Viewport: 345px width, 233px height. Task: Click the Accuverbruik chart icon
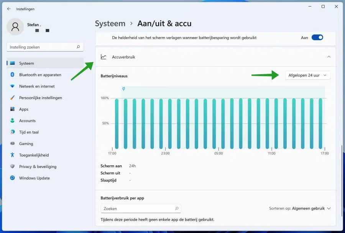(103, 57)
